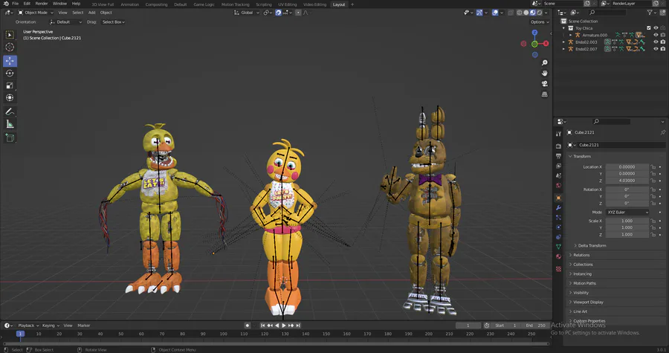The width and height of the screenshot is (669, 353).
Task: Toggle Toy Chica collection exclude checkbox
Action: [x=649, y=28]
